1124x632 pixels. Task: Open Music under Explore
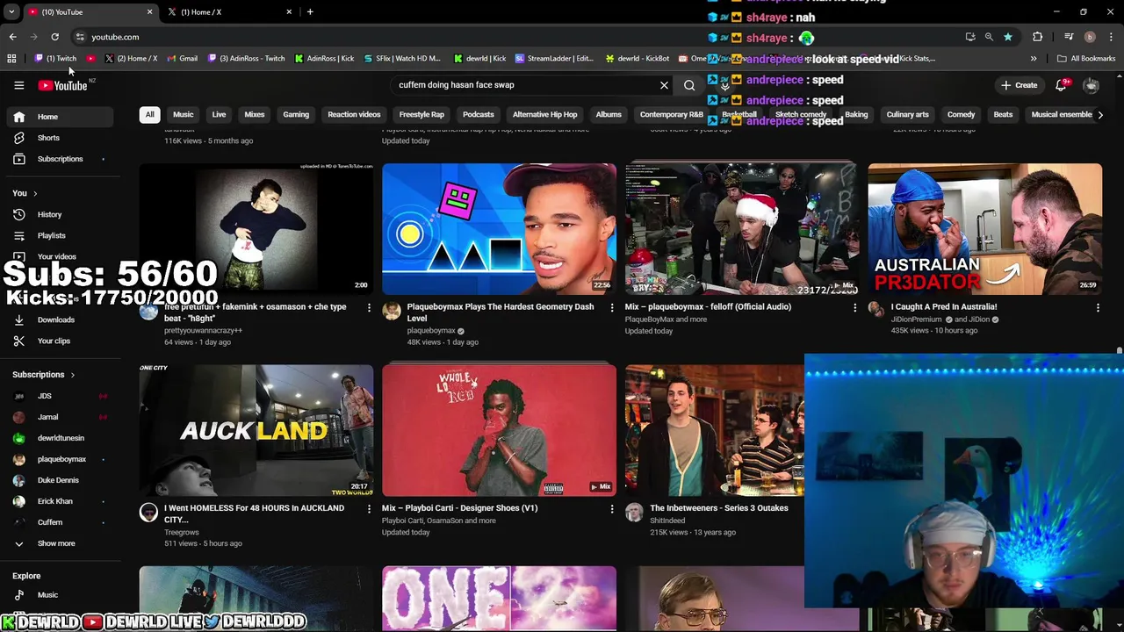[60, 595]
